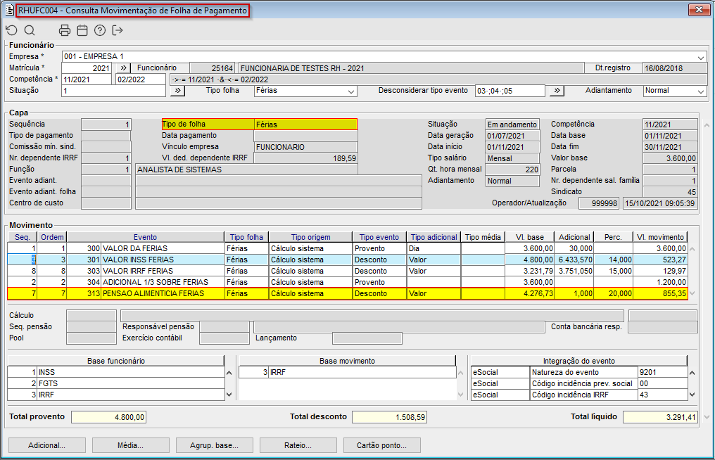The image size is (715, 460).
Task: Open the calendar toolbar icon
Action: [82, 30]
